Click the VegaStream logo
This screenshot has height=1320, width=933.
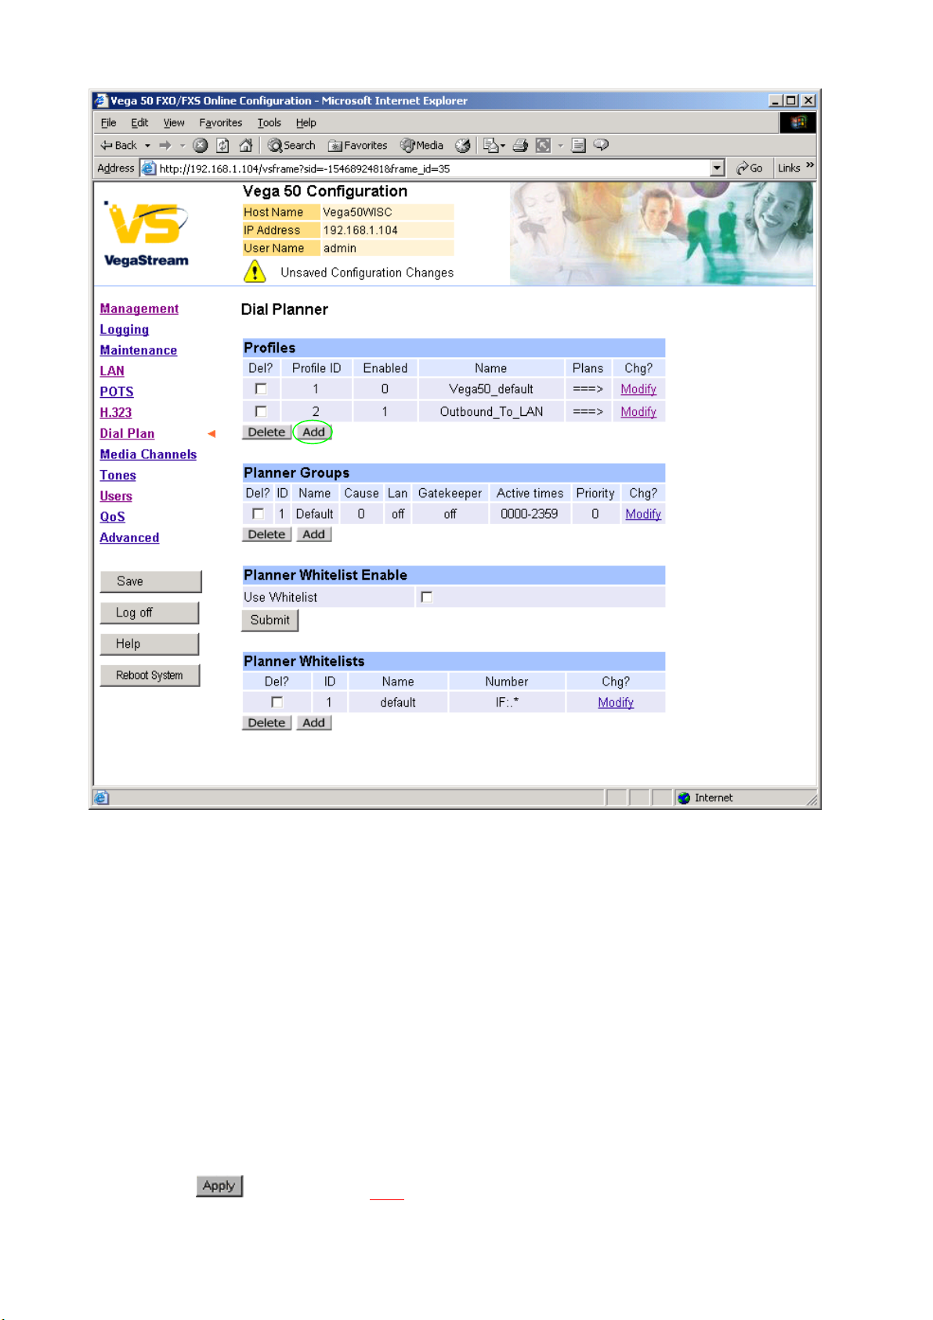tap(146, 233)
